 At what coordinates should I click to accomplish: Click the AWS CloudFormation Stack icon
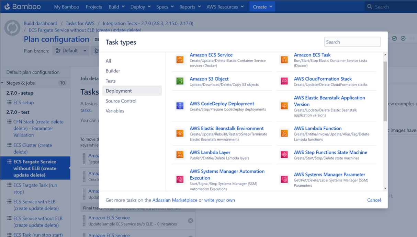click(284, 81)
